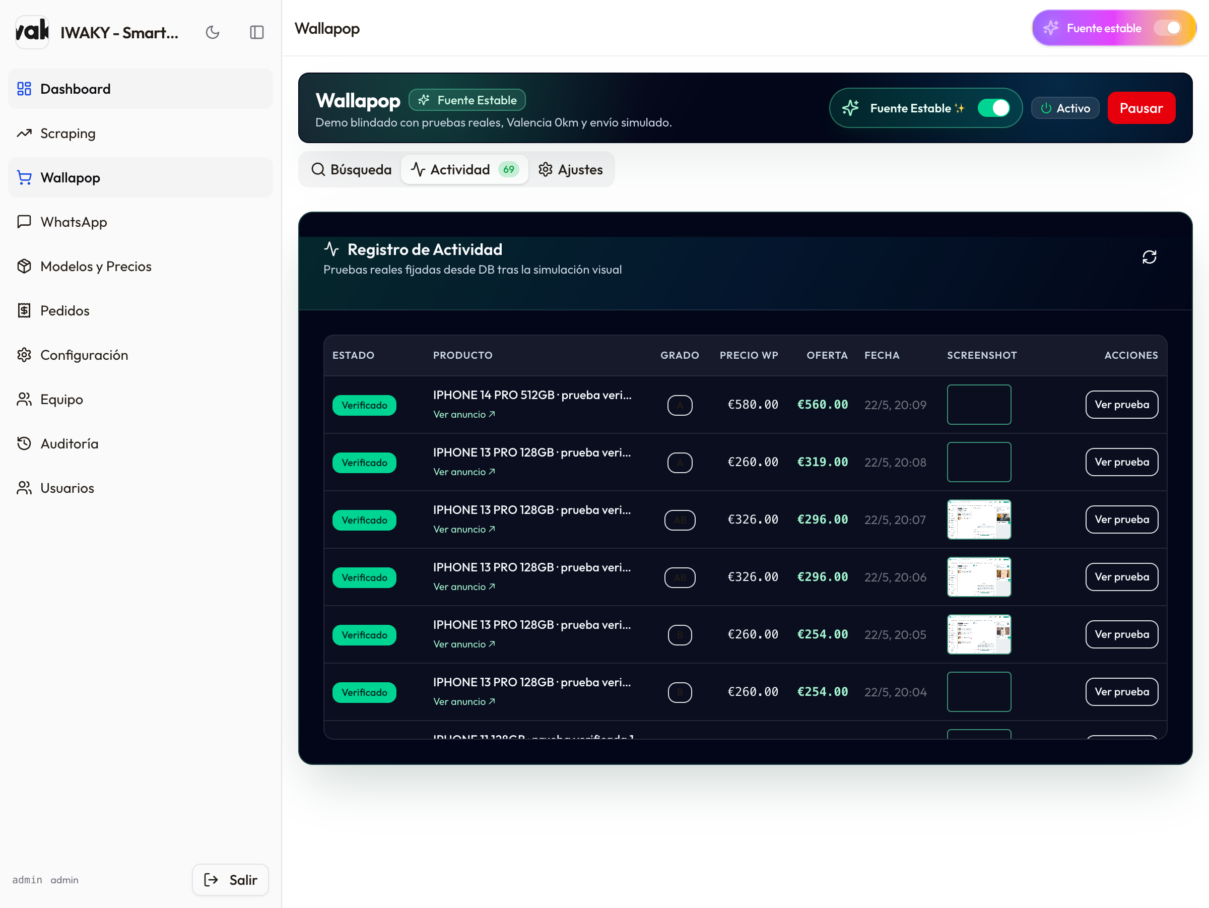Ver prueba for the 20:08 entry
The width and height of the screenshot is (1209, 908).
click(x=1121, y=462)
